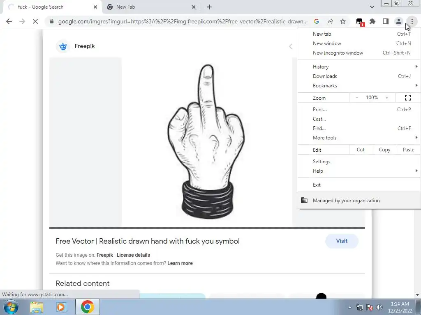Viewport: 421px width, 315px height.
Task: Open the Action Center flag icon
Action: click(370, 307)
